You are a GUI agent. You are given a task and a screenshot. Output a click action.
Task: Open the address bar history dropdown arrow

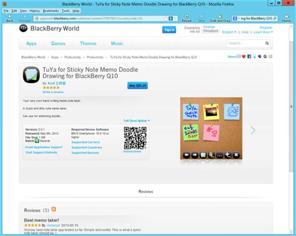175,19
